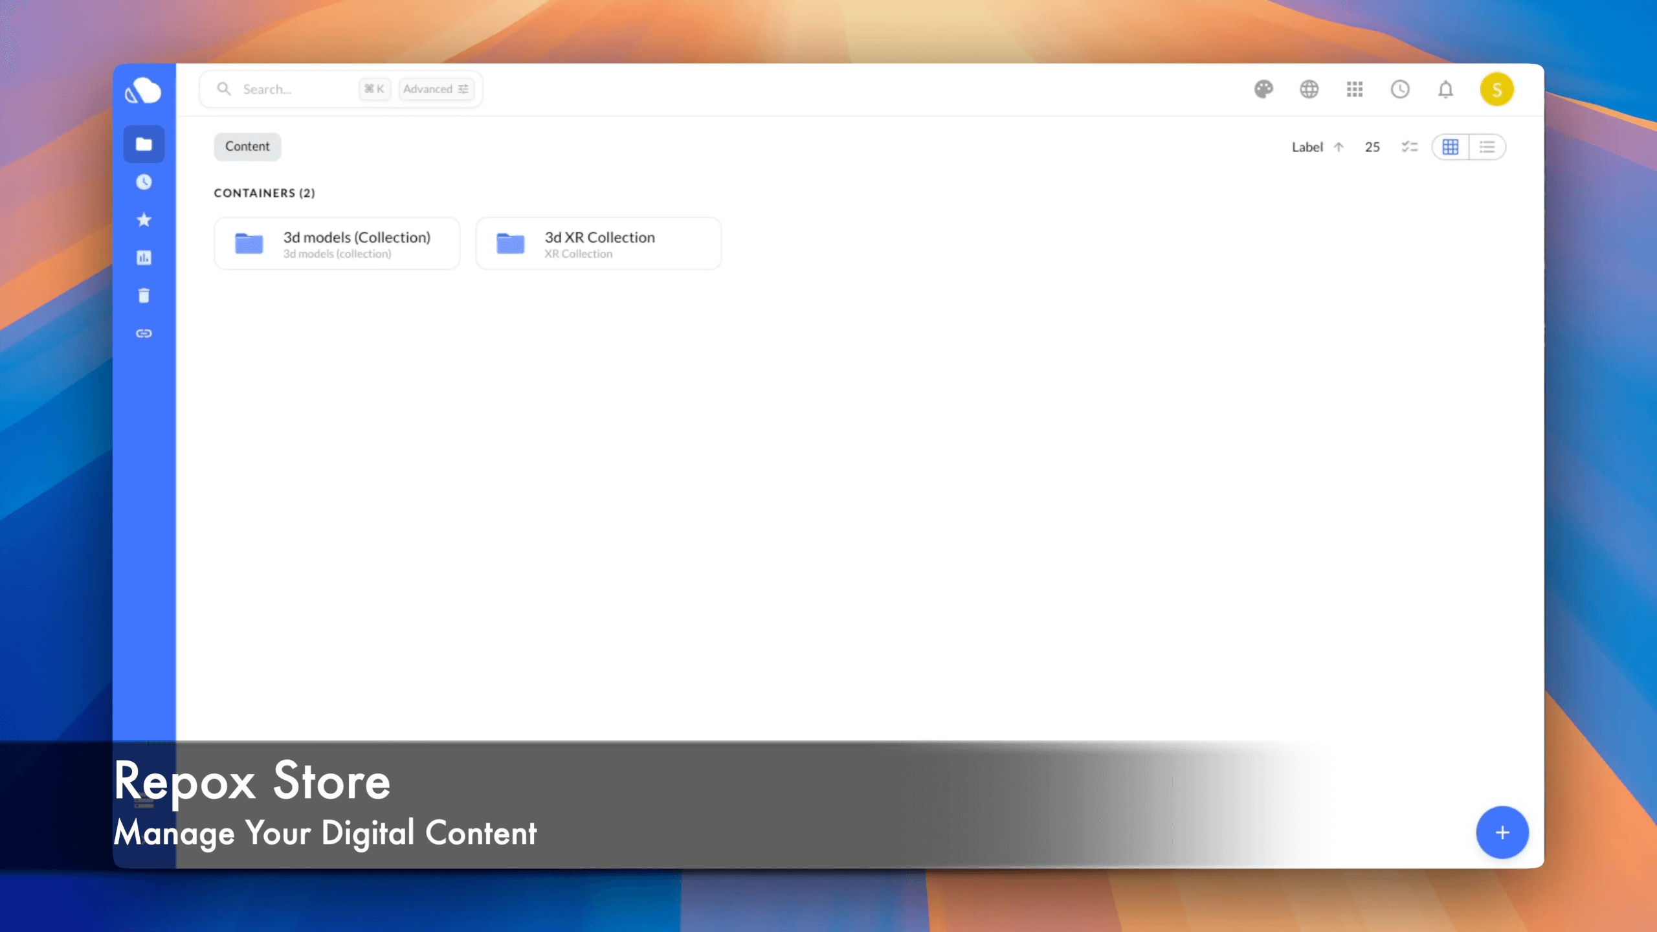Click the blue plus add button

(x=1502, y=832)
